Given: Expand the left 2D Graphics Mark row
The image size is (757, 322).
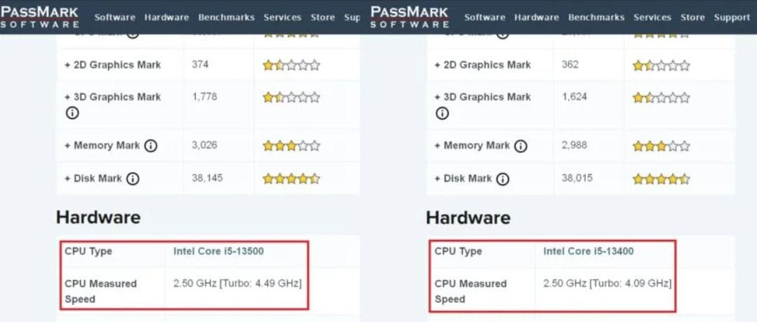Looking at the screenshot, I should click(x=112, y=65).
